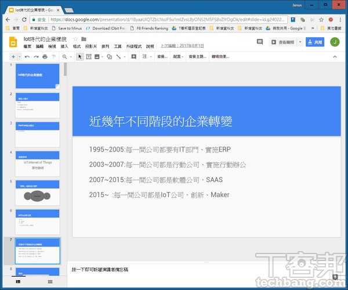Image resolution: width=348 pixels, height=290 pixels.
Task: Reload the page with the refresh icon
Action: tap(24, 20)
